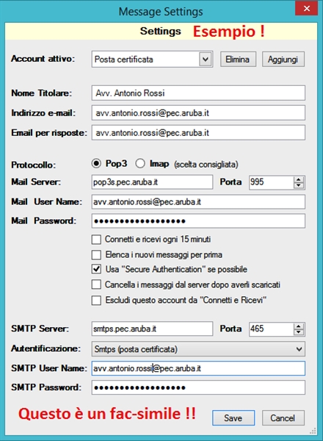
Task: Increase SMTP Porta value with up arrow
Action: [299, 326]
